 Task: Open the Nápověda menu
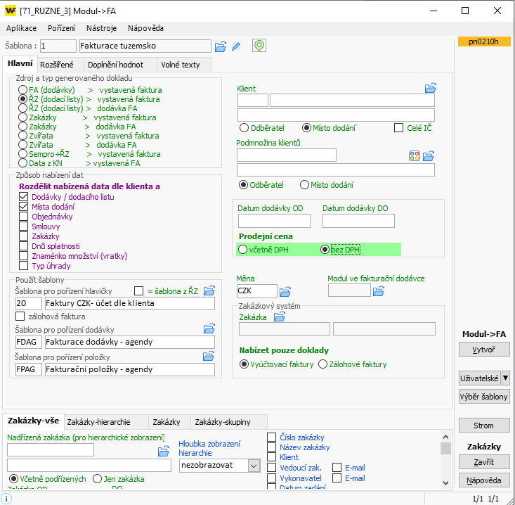[x=145, y=28]
